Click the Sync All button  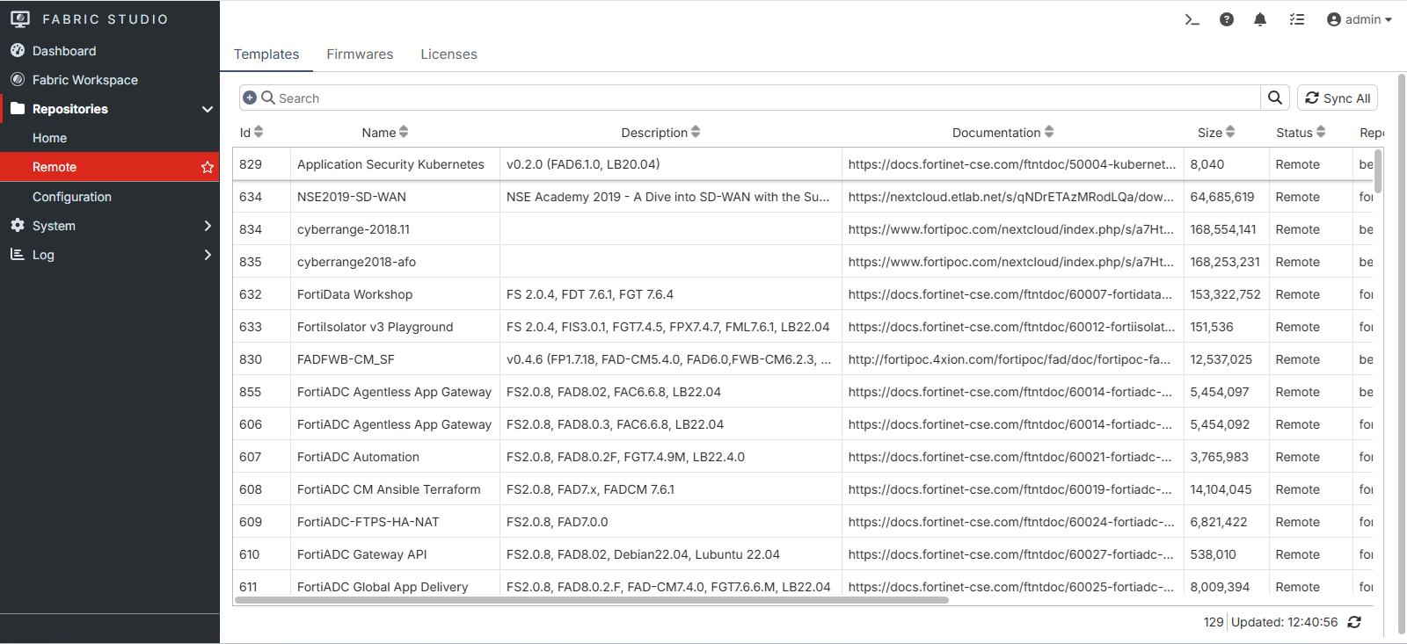(x=1338, y=98)
